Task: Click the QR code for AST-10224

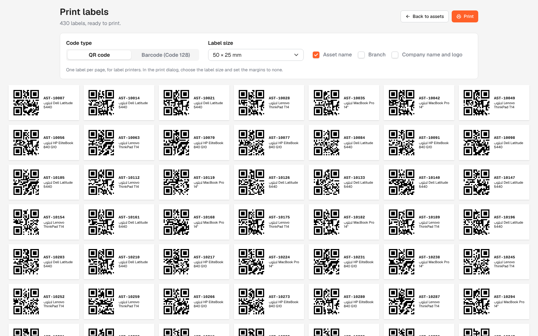Action: (x=251, y=262)
